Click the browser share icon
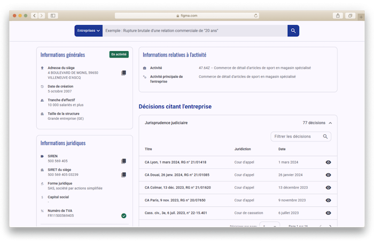 338,15
